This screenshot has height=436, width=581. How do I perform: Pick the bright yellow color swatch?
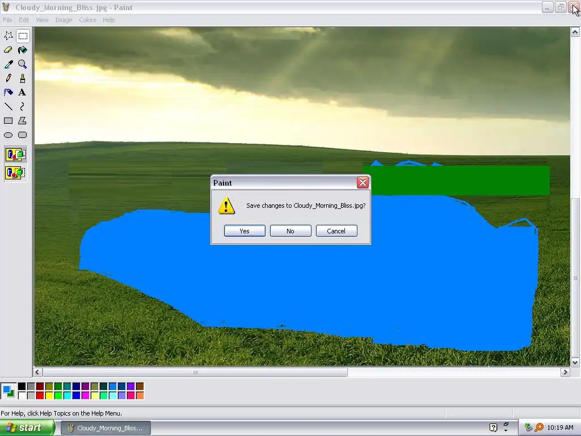49,396
